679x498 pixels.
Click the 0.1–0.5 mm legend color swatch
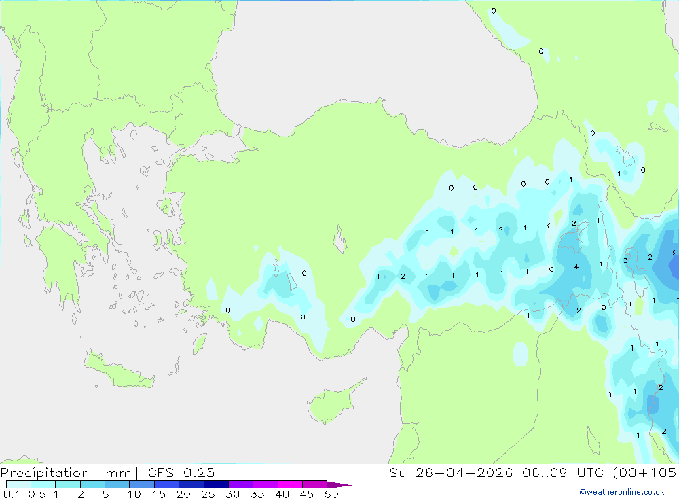pos(18,484)
